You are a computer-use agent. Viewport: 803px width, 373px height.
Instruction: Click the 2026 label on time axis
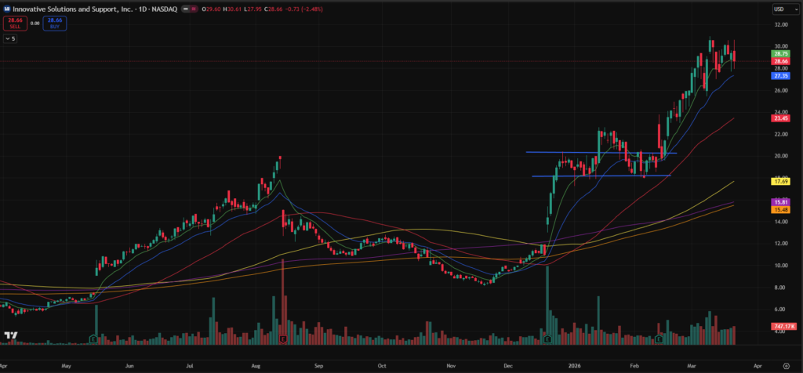(x=572, y=365)
